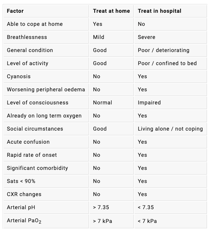Screen dimensions: 212x233
Task: Select the 'Living alone / not coping' cell
Action: point(170,129)
